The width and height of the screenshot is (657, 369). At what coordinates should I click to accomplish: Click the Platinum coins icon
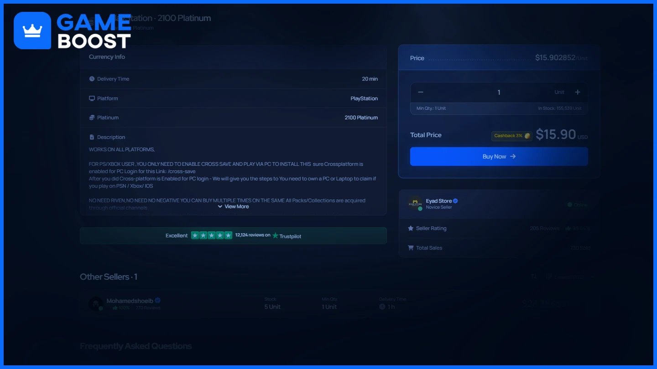click(92, 118)
